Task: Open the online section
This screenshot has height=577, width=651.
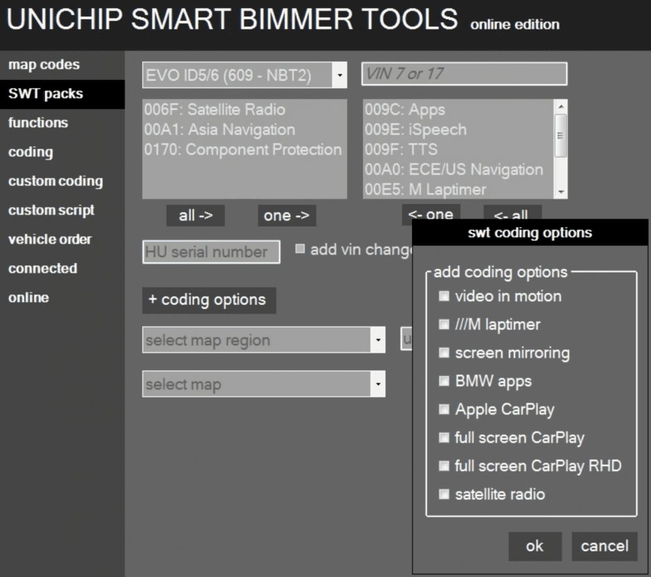Action: (29, 298)
